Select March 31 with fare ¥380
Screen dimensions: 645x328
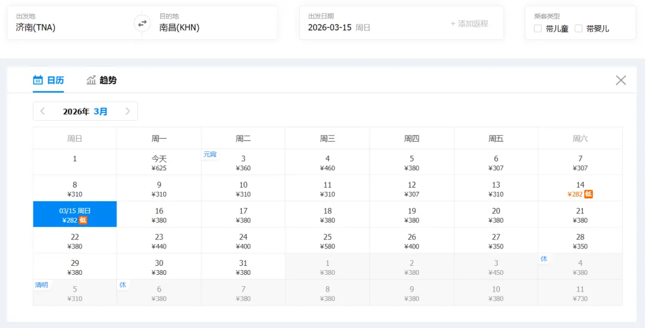point(243,266)
